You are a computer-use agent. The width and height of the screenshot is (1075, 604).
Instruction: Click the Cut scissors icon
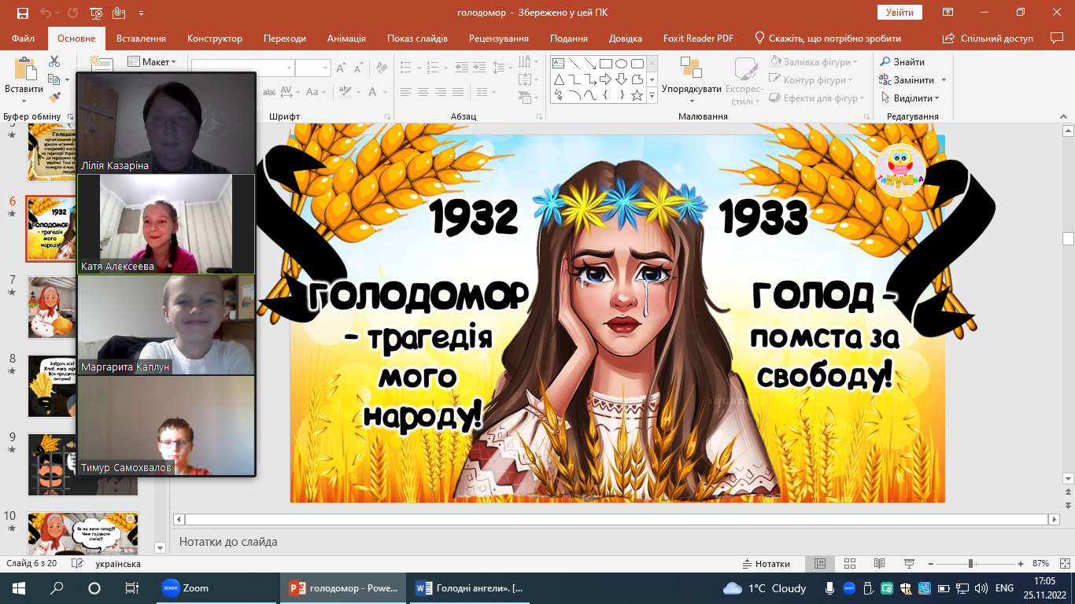[54, 61]
